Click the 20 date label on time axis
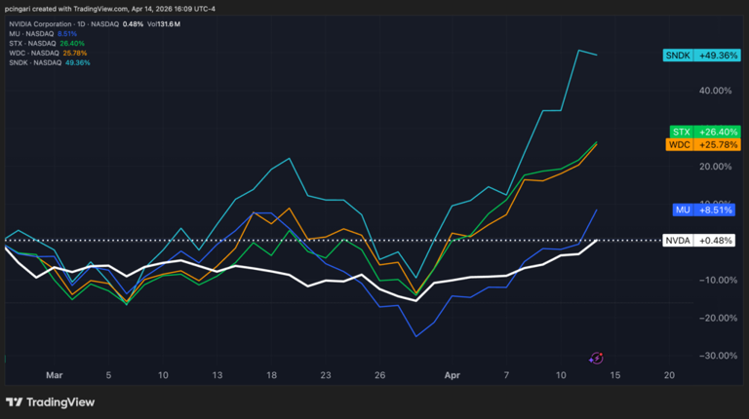This screenshot has height=419, width=749. 669,375
